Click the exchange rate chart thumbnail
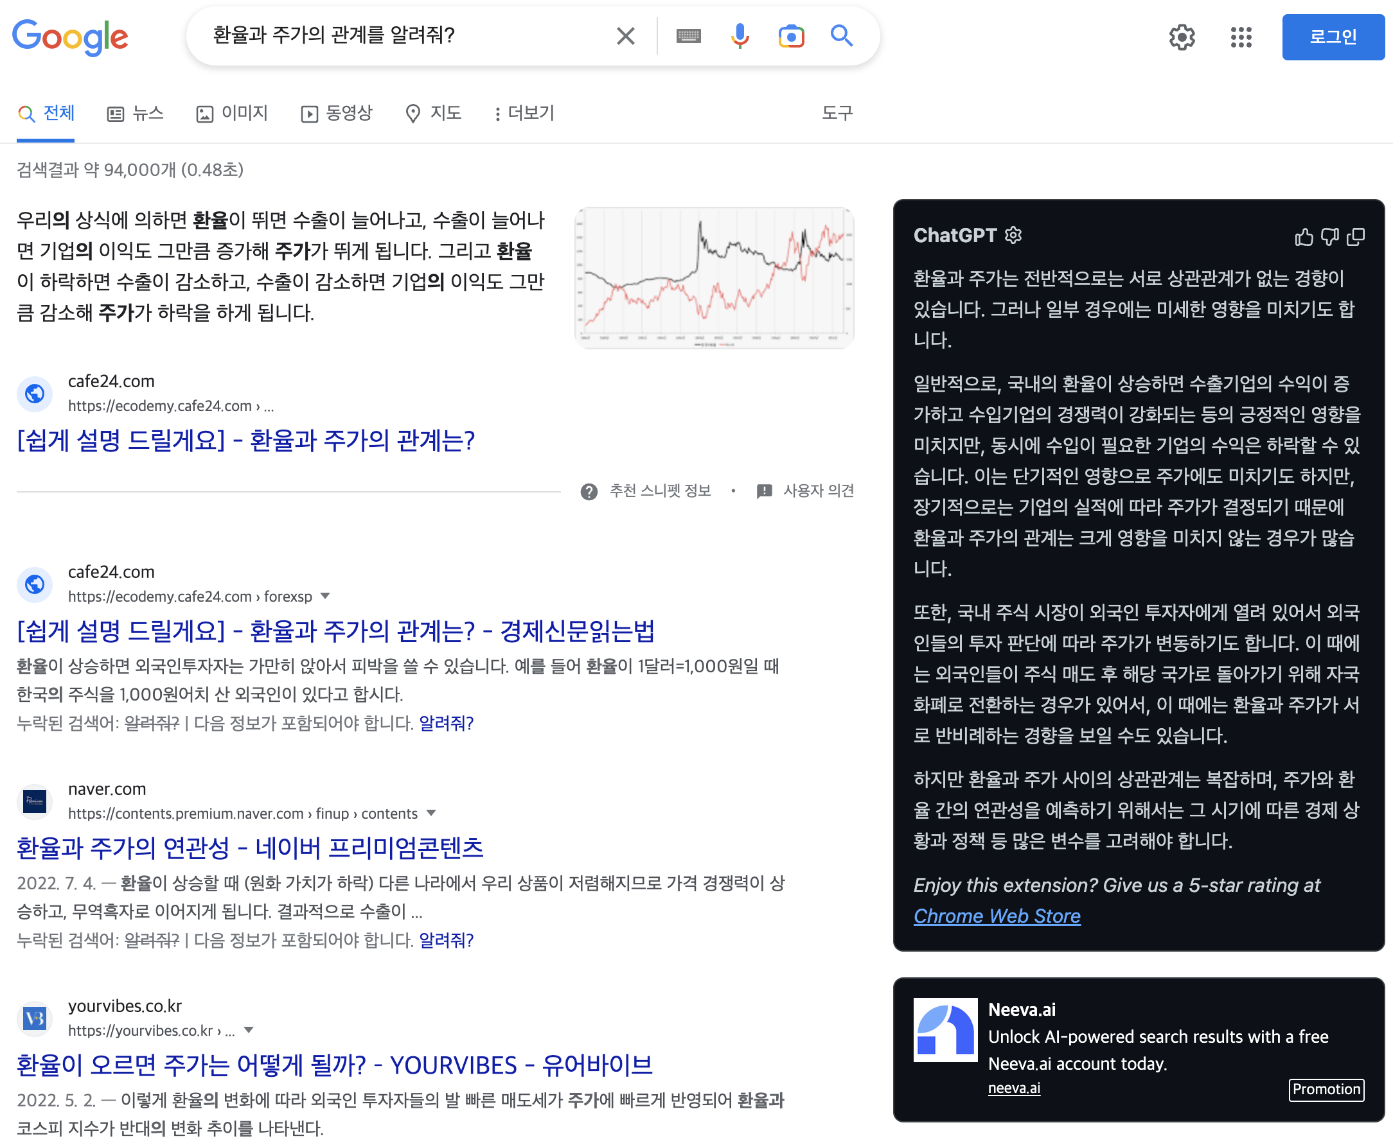This screenshot has width=1393, height=1143. 714,278
